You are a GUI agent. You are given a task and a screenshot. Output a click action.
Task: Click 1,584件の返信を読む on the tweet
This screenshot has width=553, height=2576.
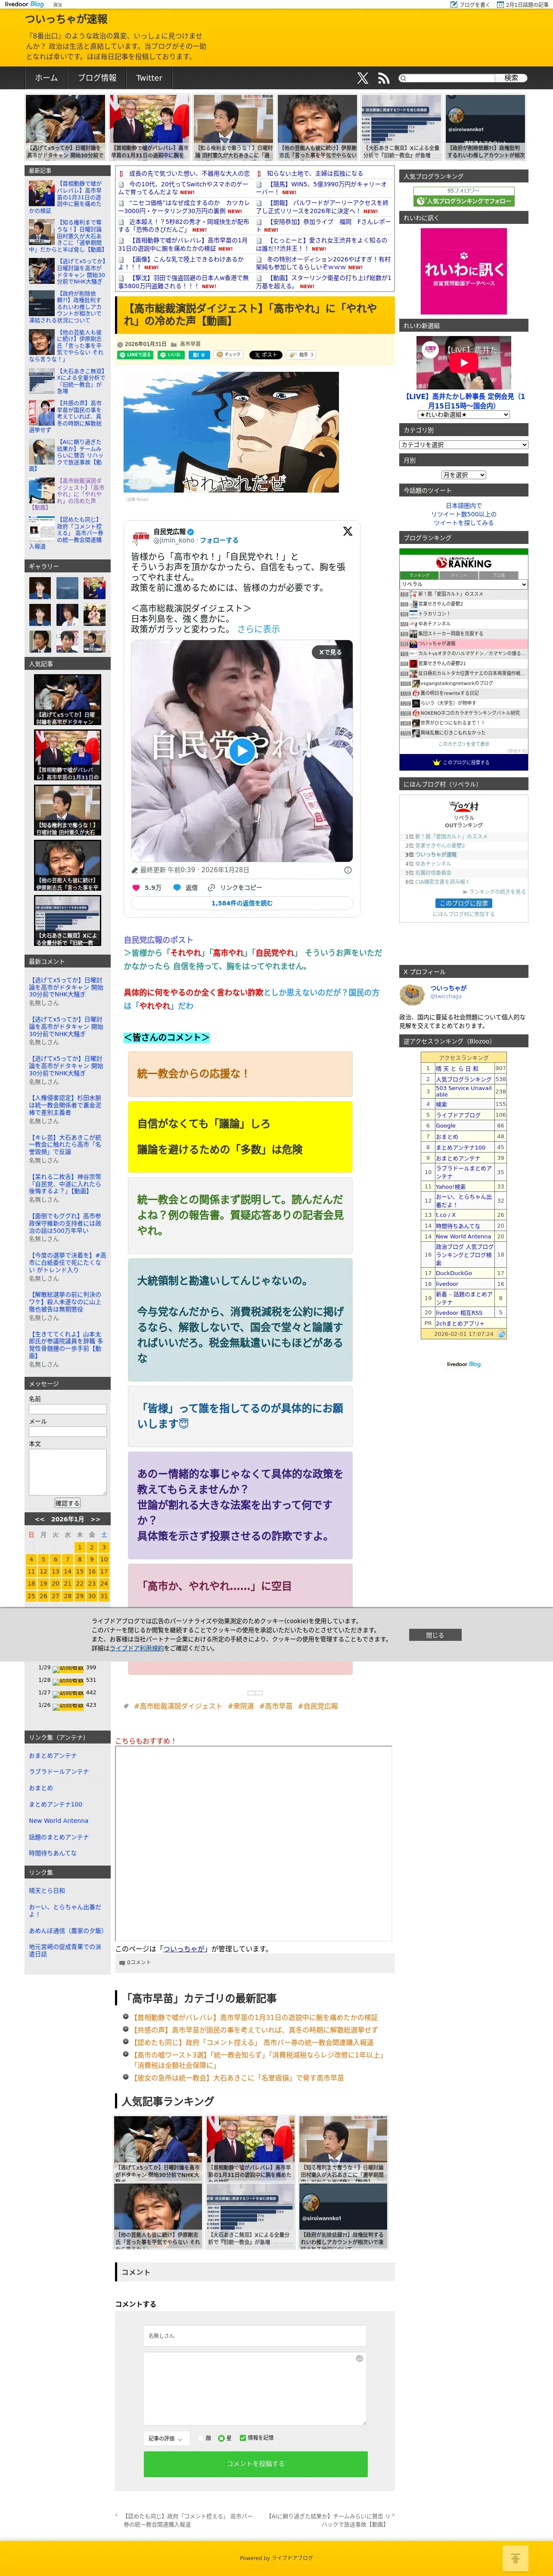[x=242, y=903]
